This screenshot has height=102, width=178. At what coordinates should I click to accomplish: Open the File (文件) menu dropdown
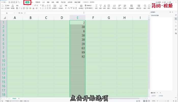[4, 2]
